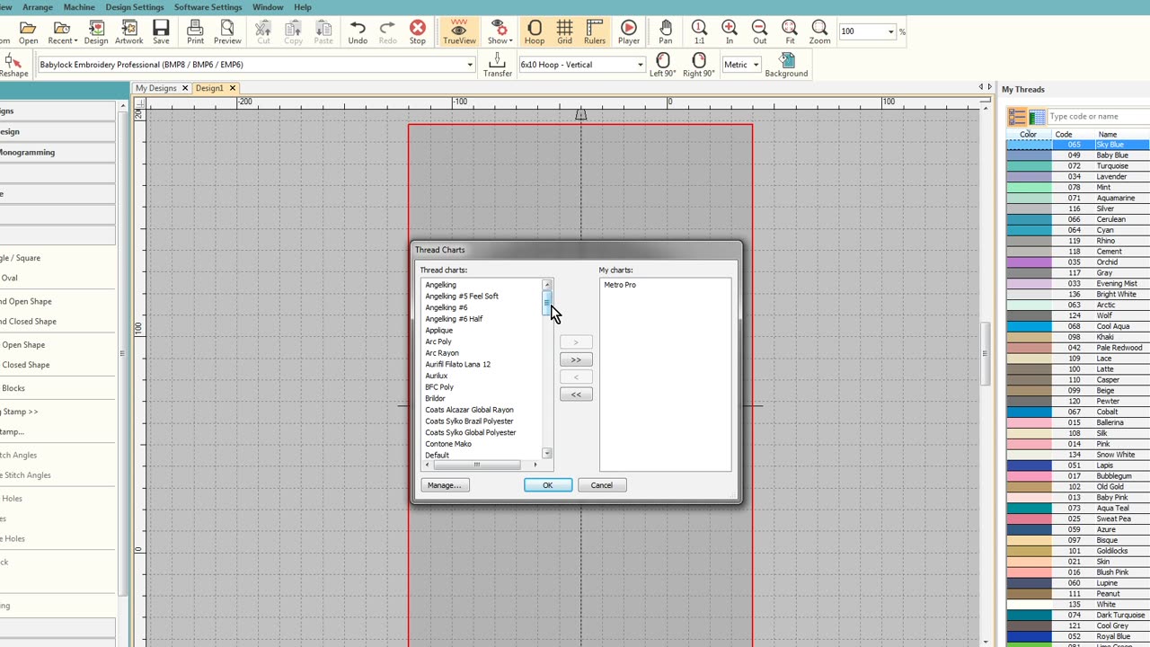Sort threads by Code column

pyautogui.click(x=1064, y=135)
